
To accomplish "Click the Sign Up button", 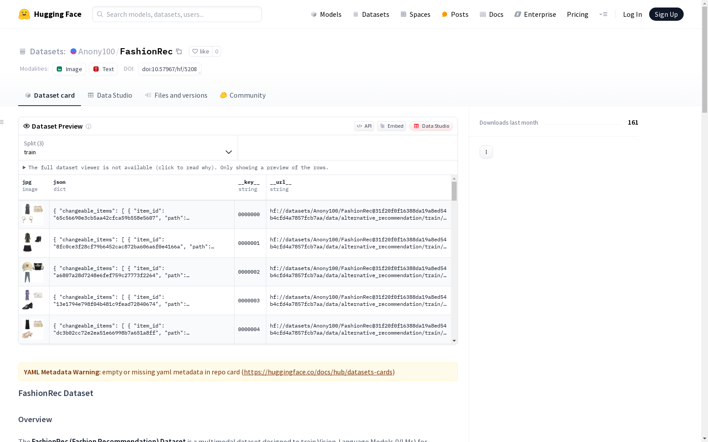I will pyautogui.click(x=666, y=14).
